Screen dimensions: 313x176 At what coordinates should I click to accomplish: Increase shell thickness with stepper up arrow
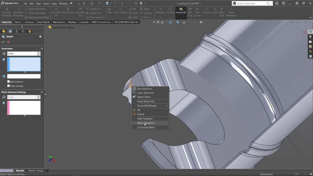point(38,52)
